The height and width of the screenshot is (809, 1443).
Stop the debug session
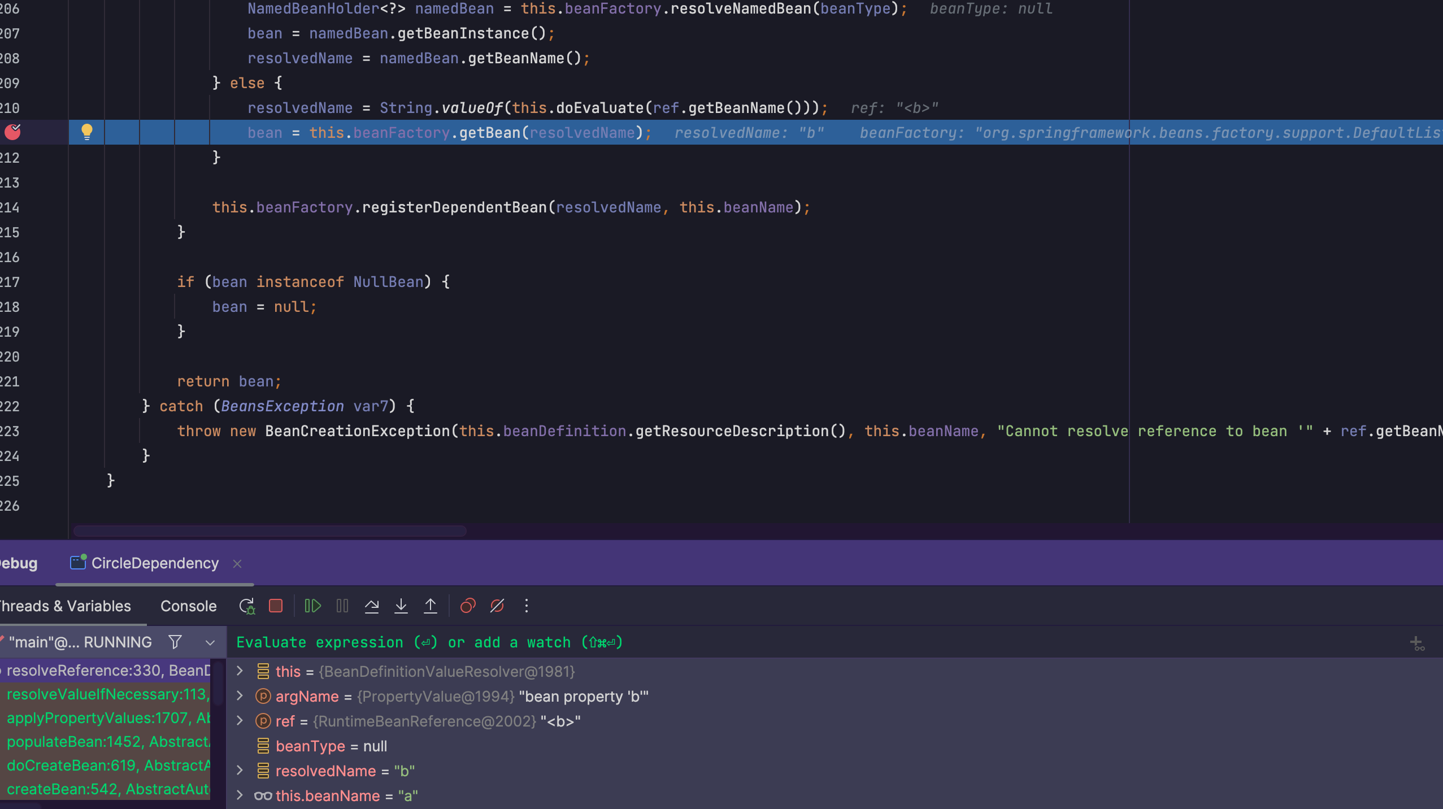point(276,606)
